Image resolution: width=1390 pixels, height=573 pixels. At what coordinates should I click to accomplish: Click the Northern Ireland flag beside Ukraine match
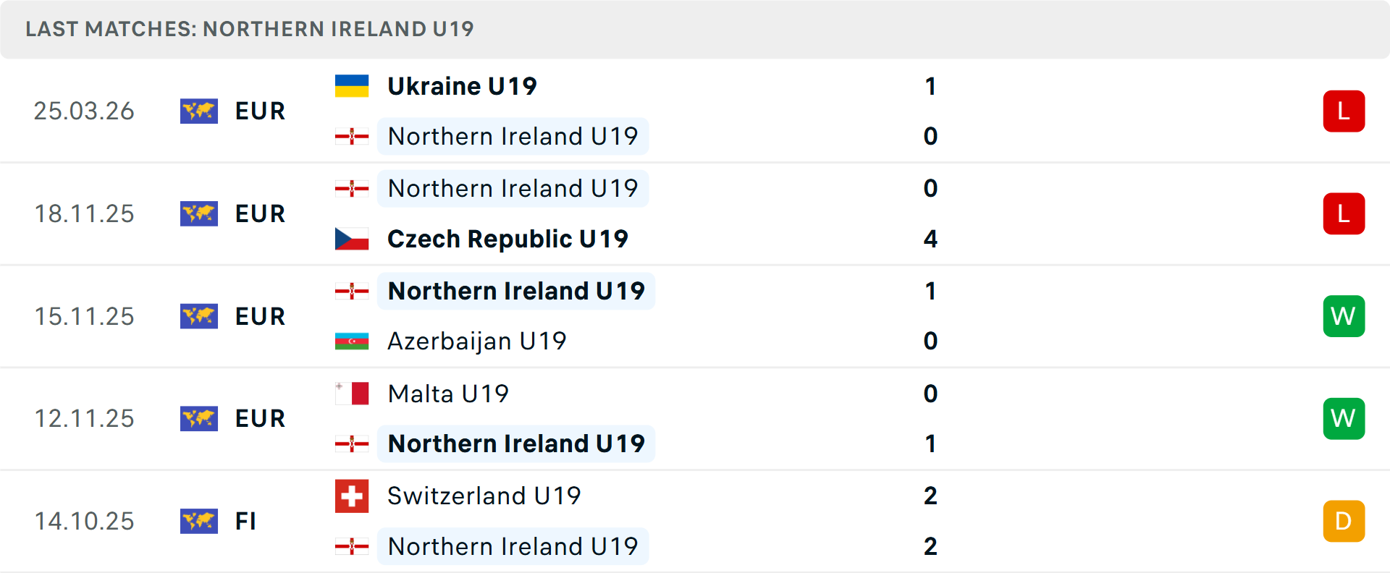point(352,136)
